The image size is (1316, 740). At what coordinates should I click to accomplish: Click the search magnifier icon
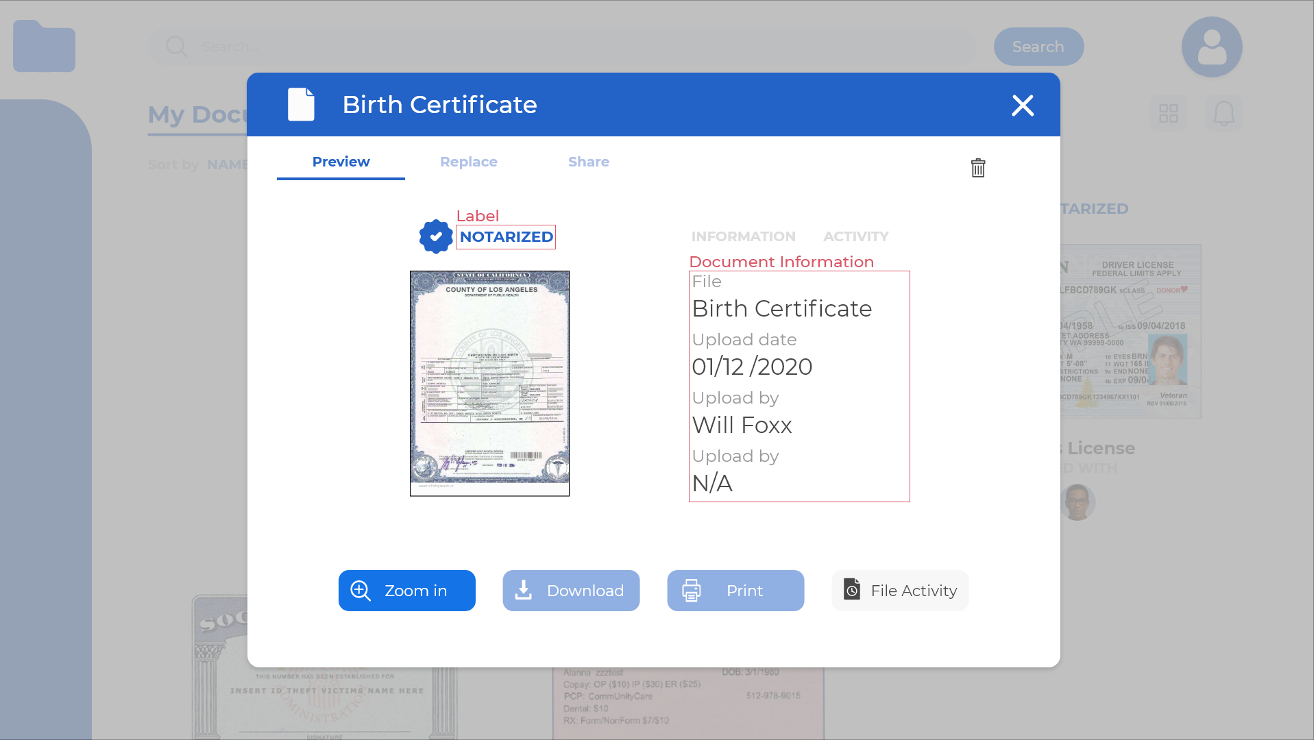coord(176,47)
